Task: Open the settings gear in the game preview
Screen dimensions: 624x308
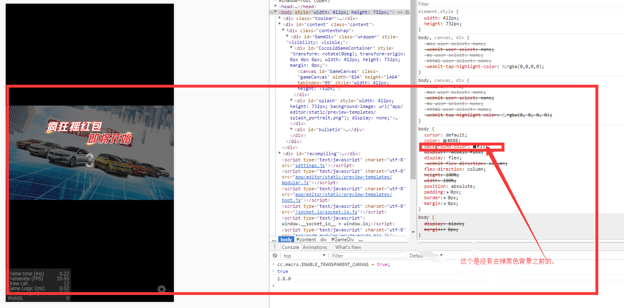Action: coord(162,289)
